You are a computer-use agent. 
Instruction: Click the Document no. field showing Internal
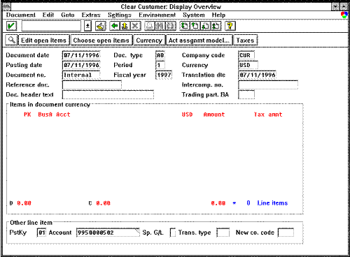point(81,75)
